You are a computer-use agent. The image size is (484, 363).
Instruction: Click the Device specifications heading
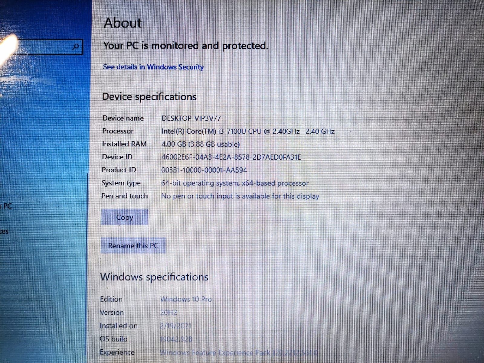pyautogui.click(x=149, y=97)
